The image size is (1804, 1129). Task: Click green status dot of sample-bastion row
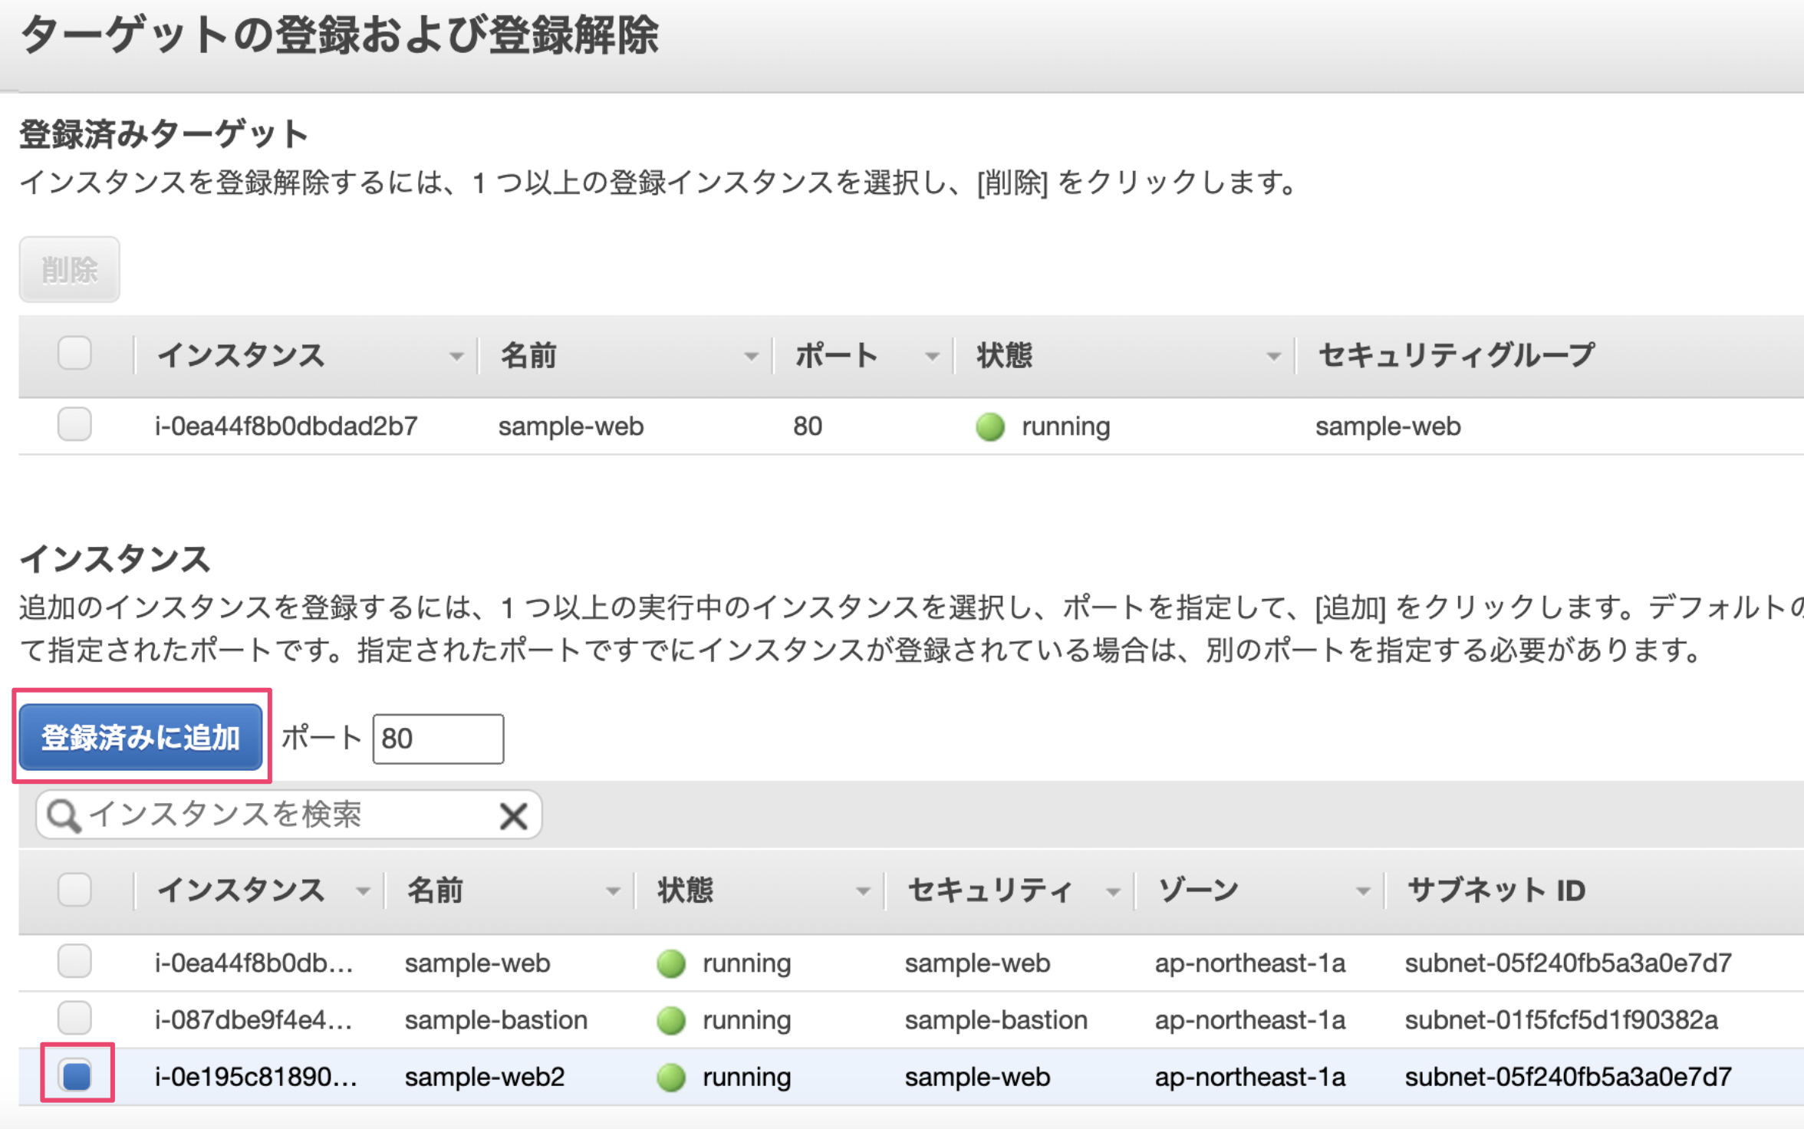tap(671, 1020)
